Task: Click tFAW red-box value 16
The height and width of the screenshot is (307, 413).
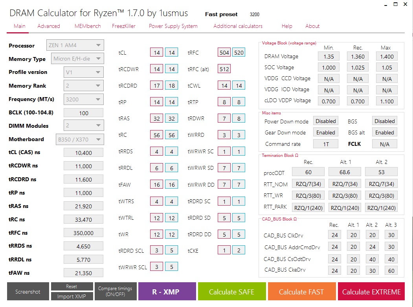Action: click(x=157, y=184)
